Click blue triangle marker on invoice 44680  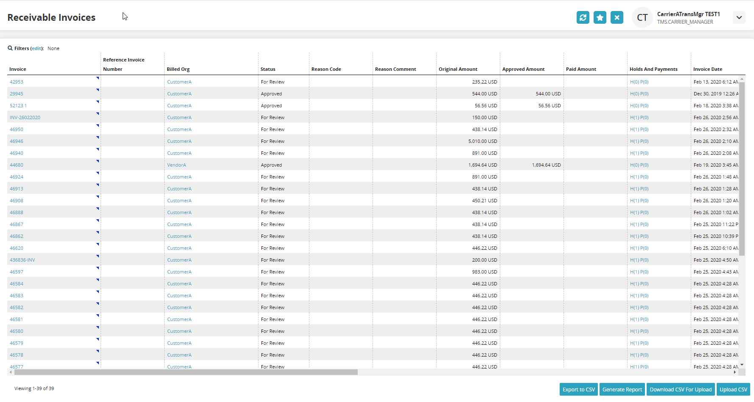(x=98, y=161)
